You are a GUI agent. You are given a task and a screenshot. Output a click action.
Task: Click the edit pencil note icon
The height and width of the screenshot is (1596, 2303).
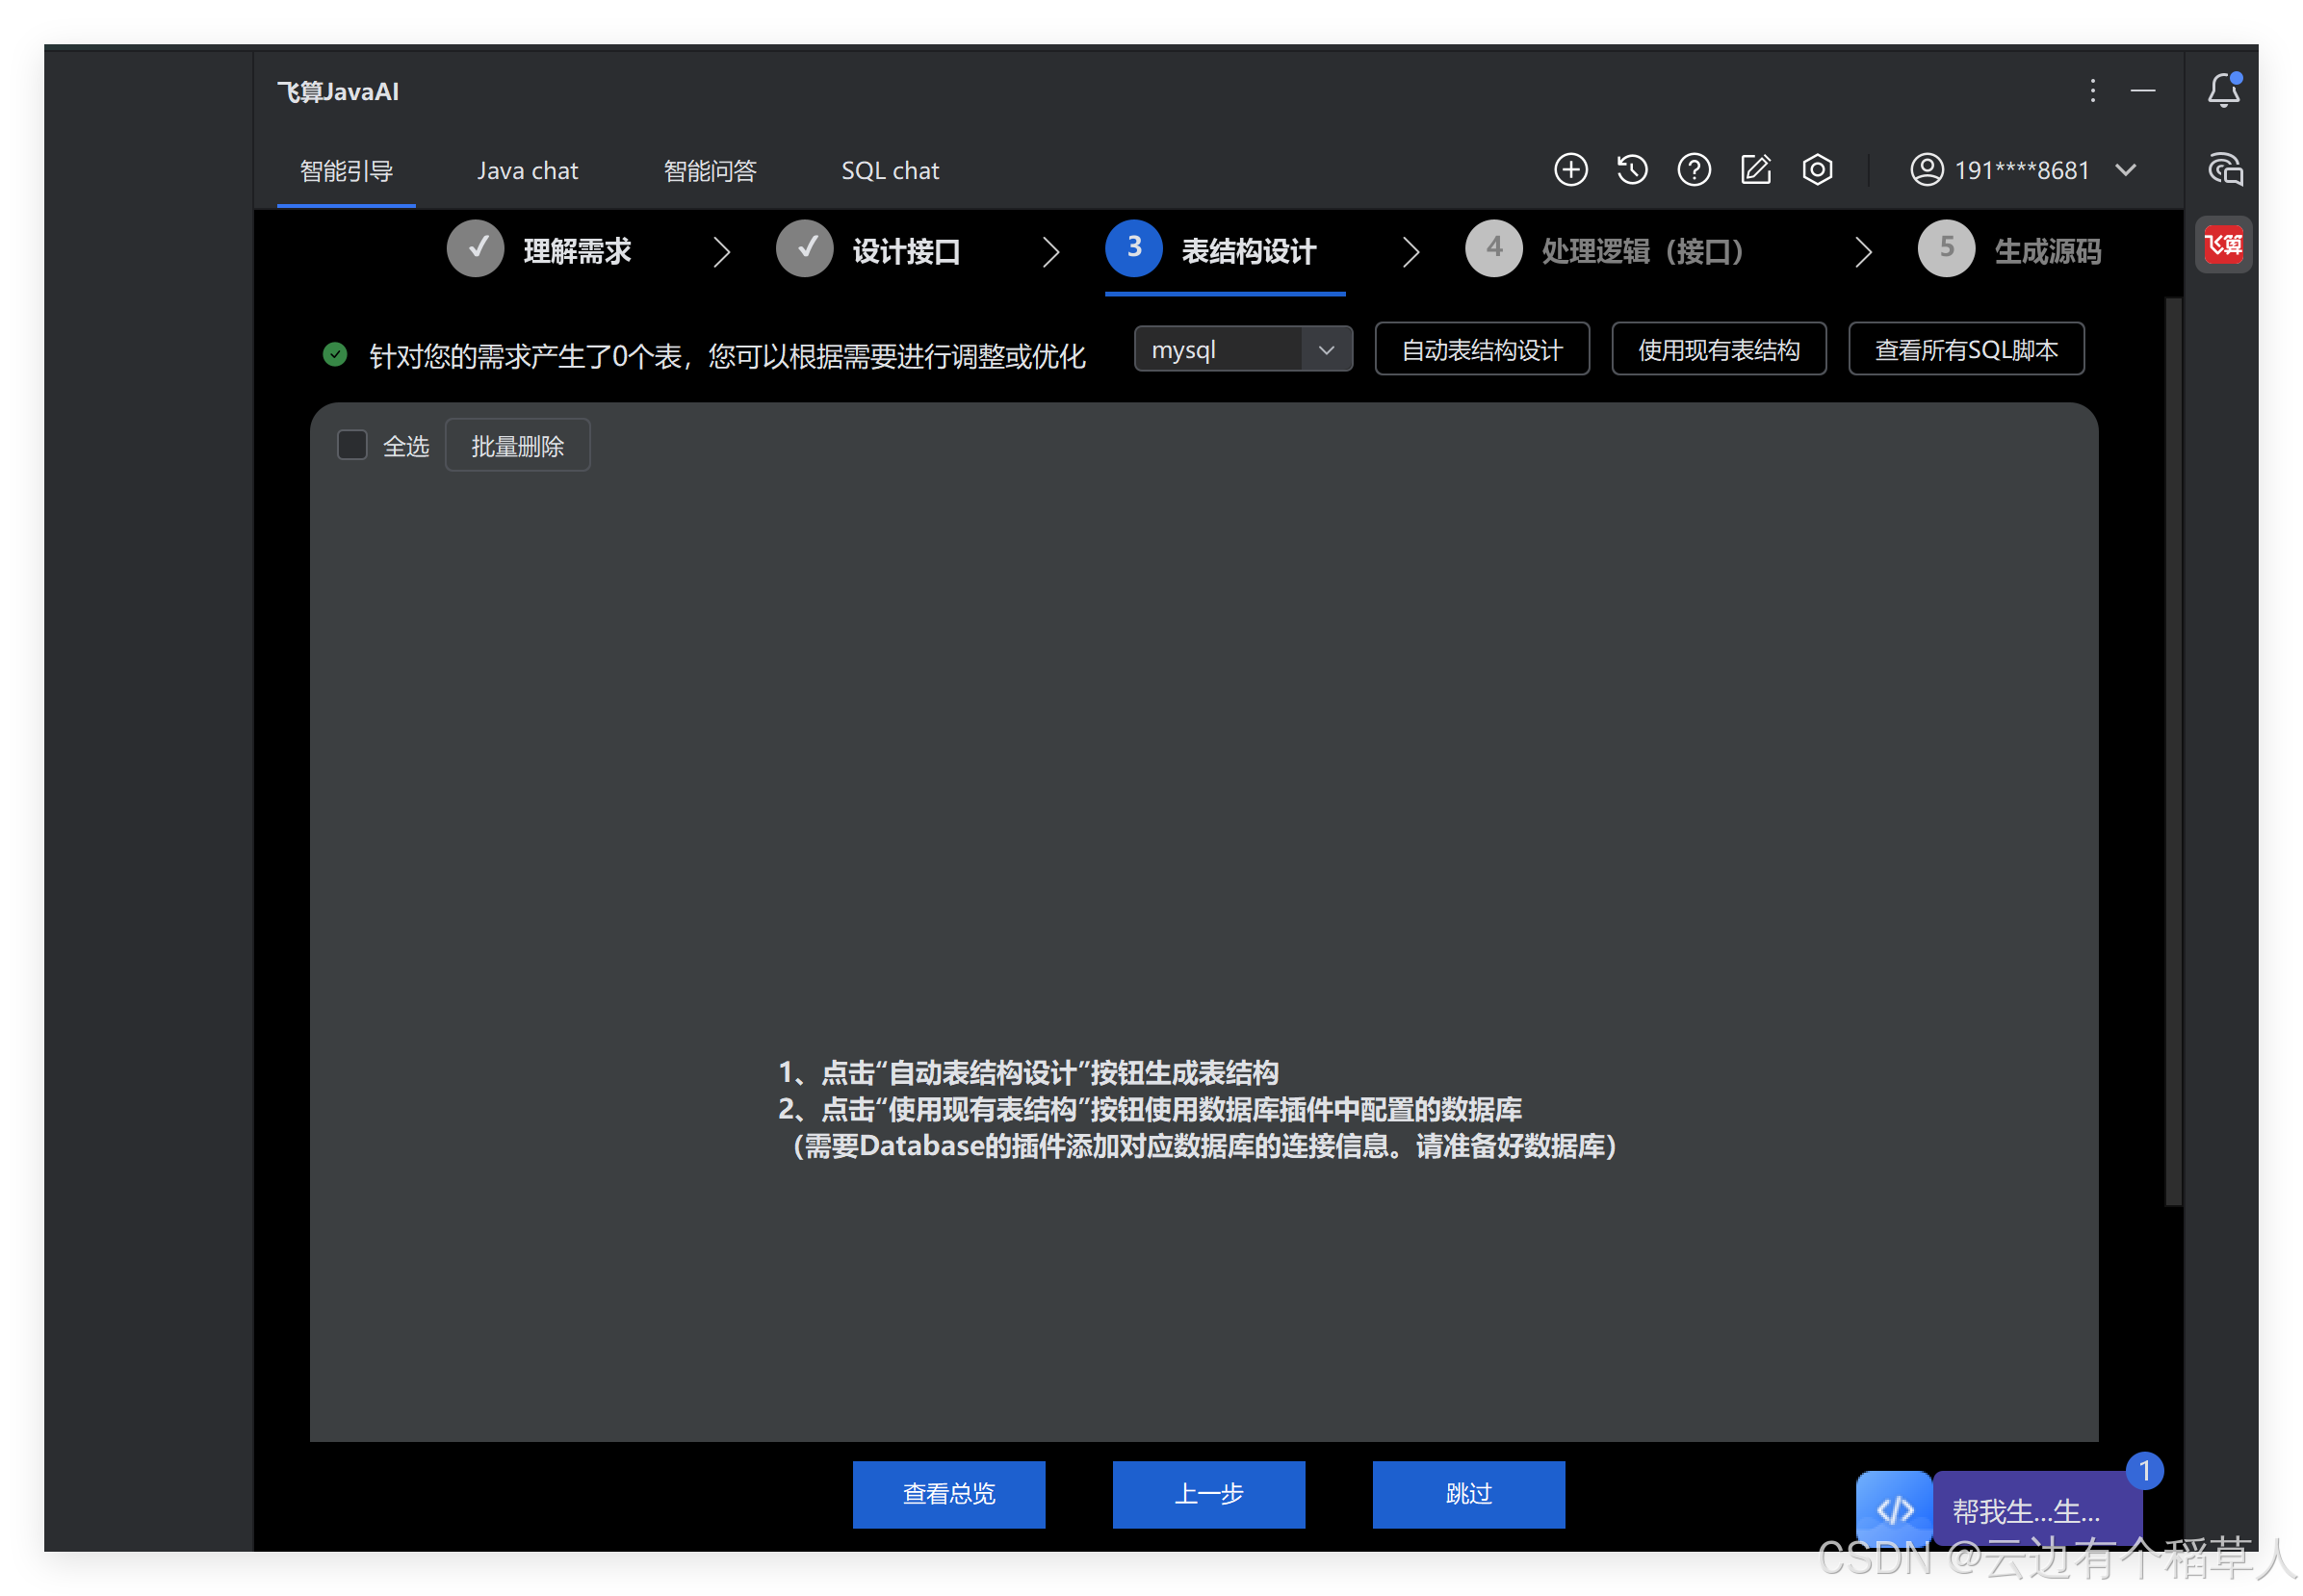coord(1756,170)
